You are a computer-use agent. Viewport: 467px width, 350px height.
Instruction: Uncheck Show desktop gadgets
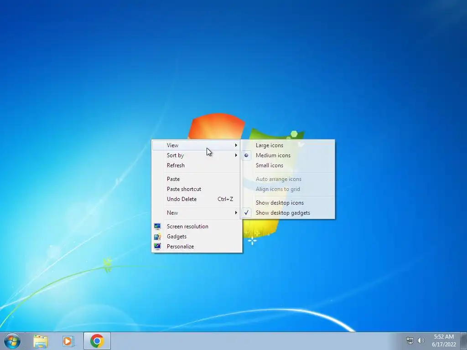coord(288,213)
